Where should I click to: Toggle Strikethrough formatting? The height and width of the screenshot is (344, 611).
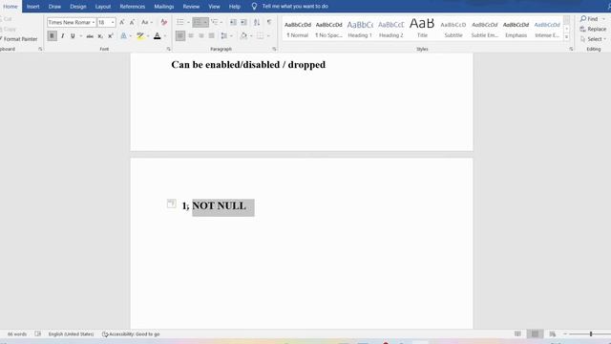click(90, 36)
